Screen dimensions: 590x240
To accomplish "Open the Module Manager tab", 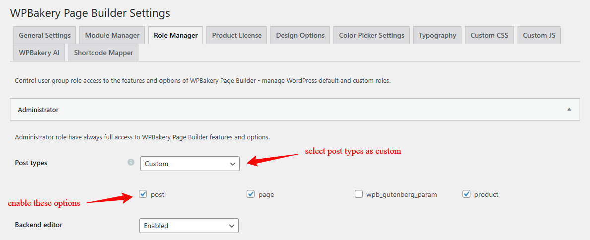I will click(112, 35).
